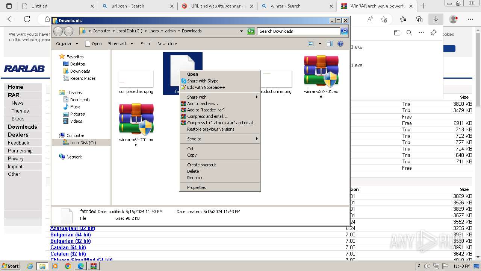Screen dimensions: 481x271
Task: Switch to the URL and website scanner tab
Action: pos(218,6)
